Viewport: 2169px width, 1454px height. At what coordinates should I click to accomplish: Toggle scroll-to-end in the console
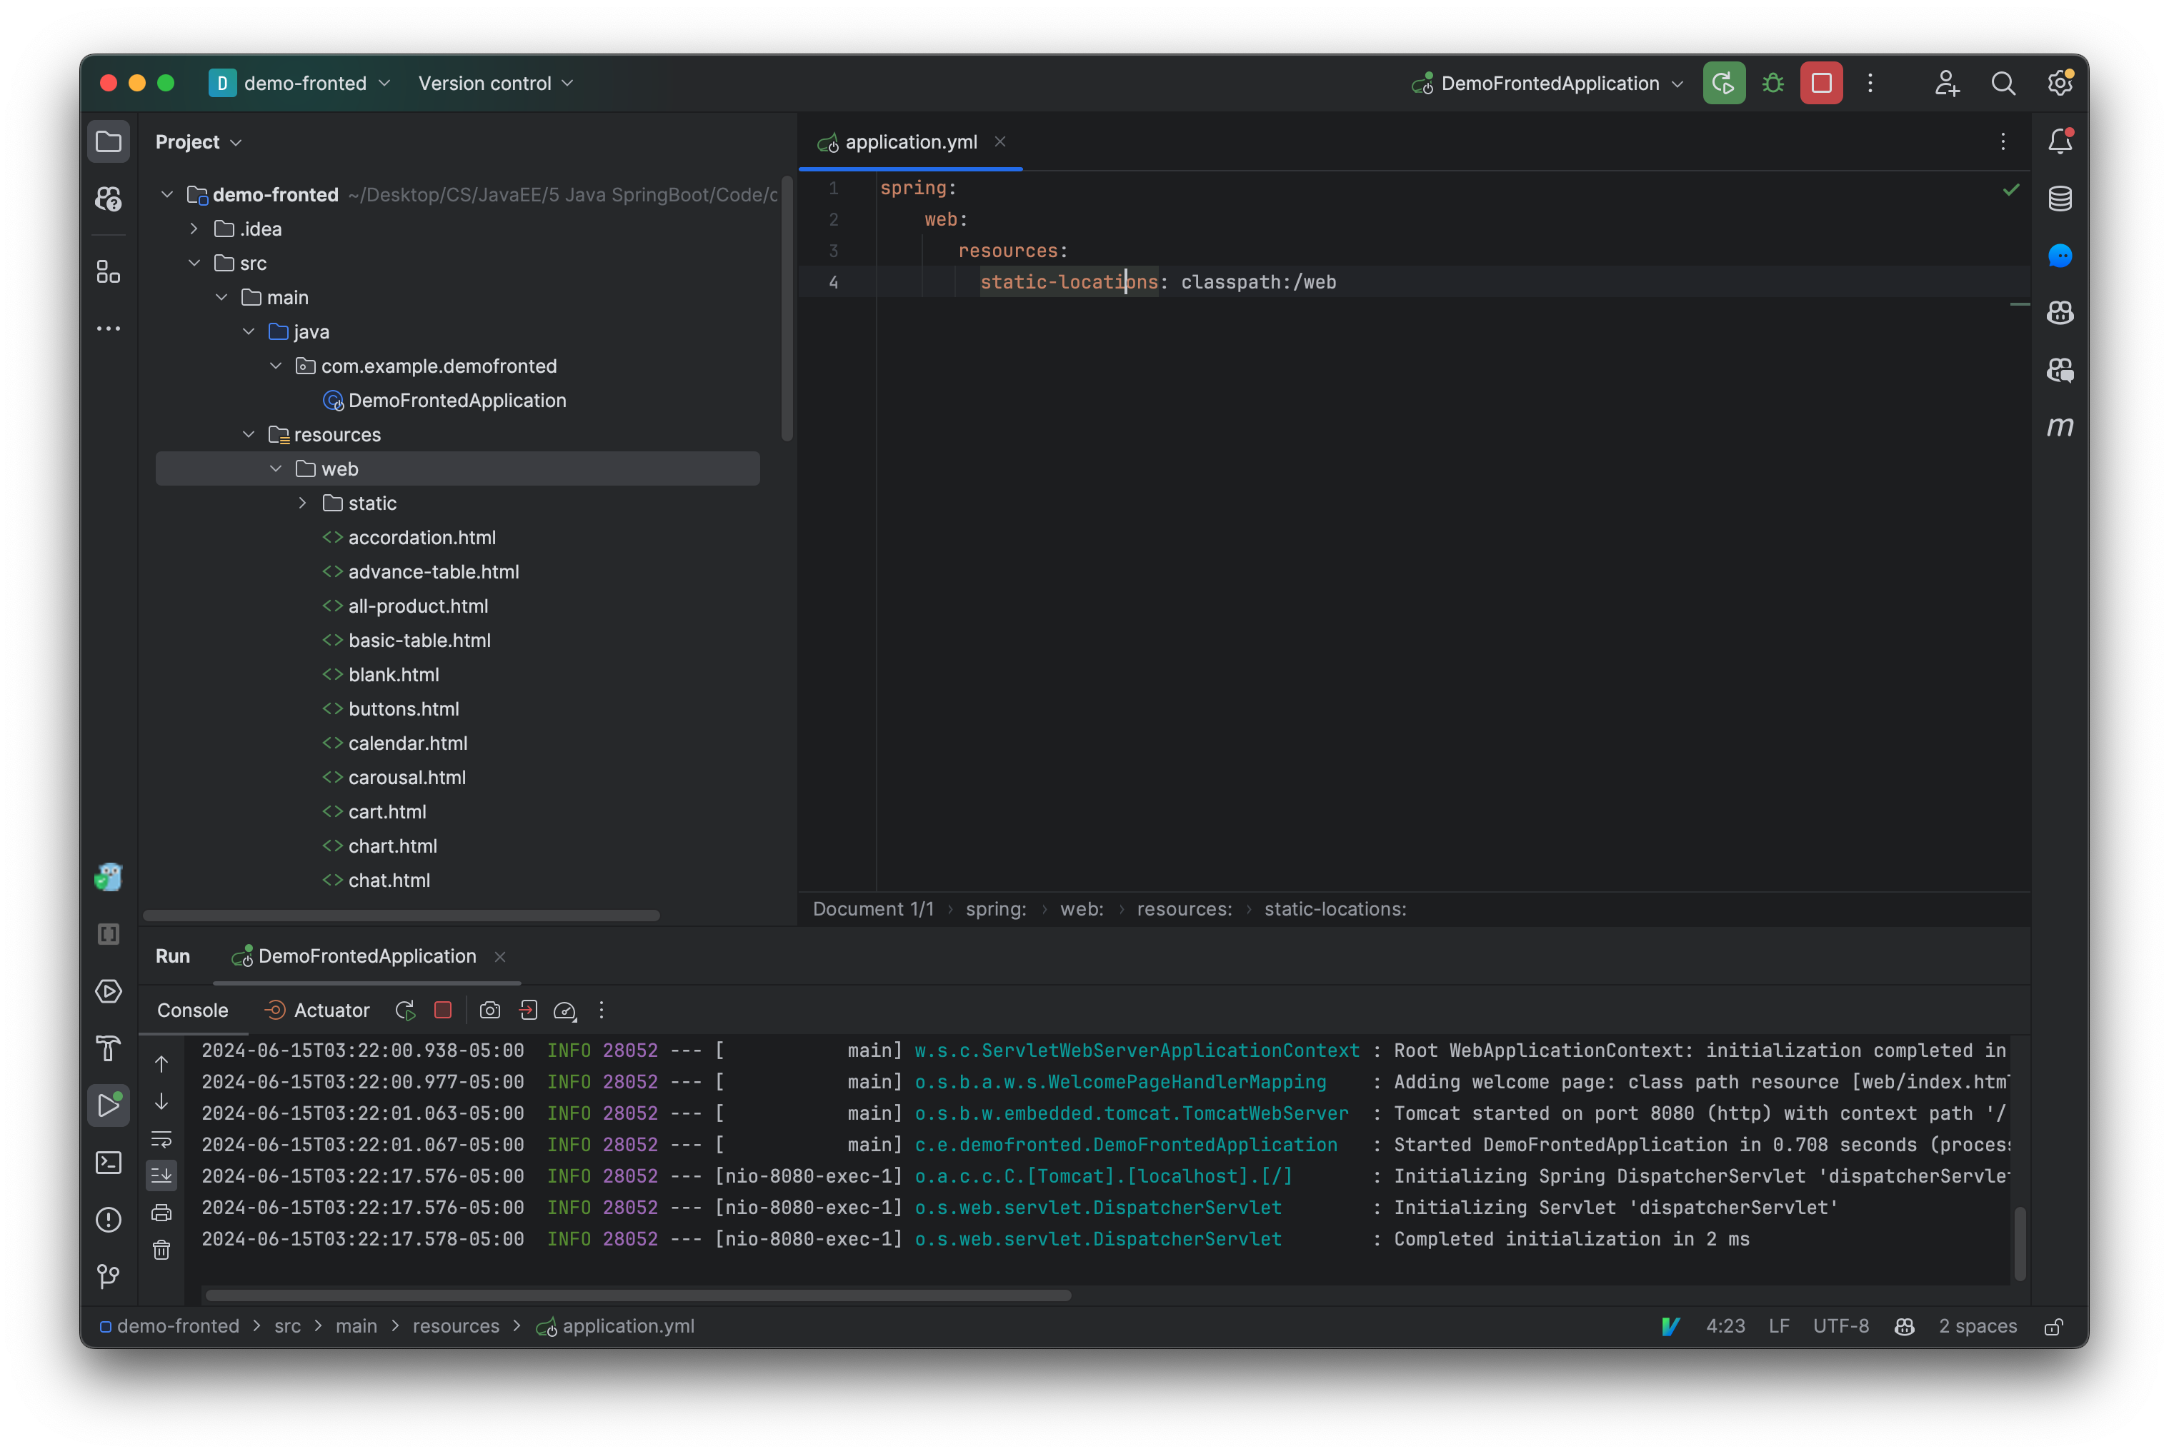(161, 1175)
